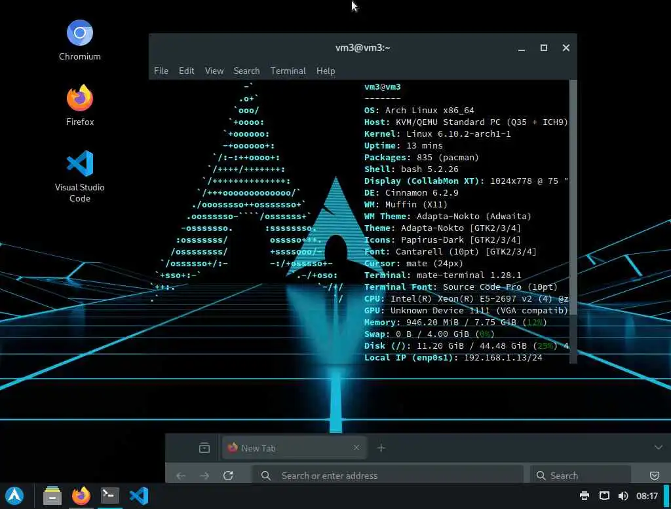The height and width of the screenshot is (509, 671).
Task: Close the New Tab tab in Firefox
Action: tap(356, 448)
